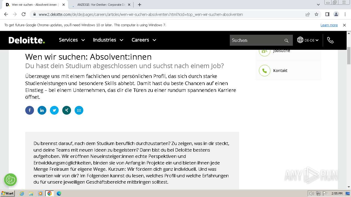This screenshot has height=197, width=351.
Task: Open the tab search dropdown arrow
Action: click(318, 5)
